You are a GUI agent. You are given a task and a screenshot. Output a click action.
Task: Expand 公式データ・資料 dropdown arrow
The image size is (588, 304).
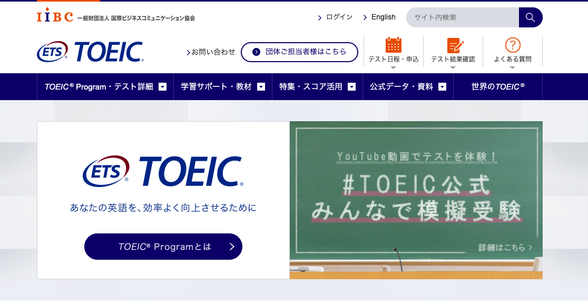(442, 87)
